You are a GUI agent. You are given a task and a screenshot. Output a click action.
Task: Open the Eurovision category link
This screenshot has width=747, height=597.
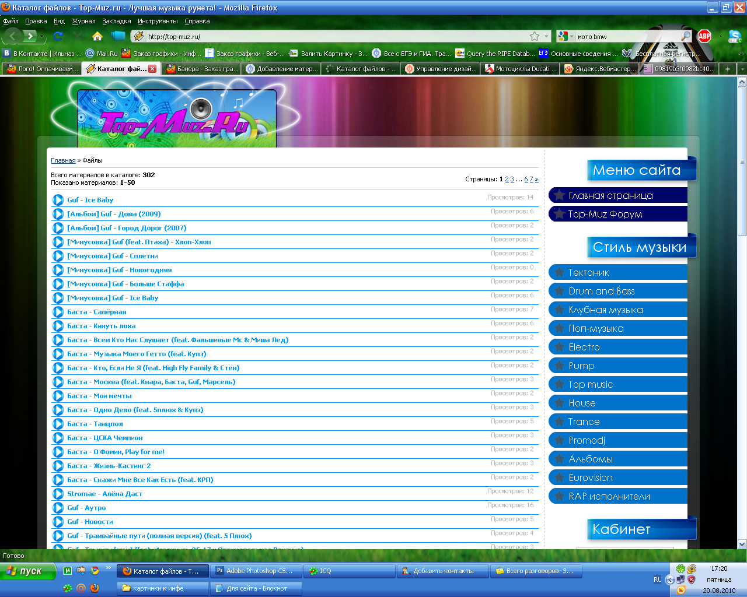(x=618, y=477)
